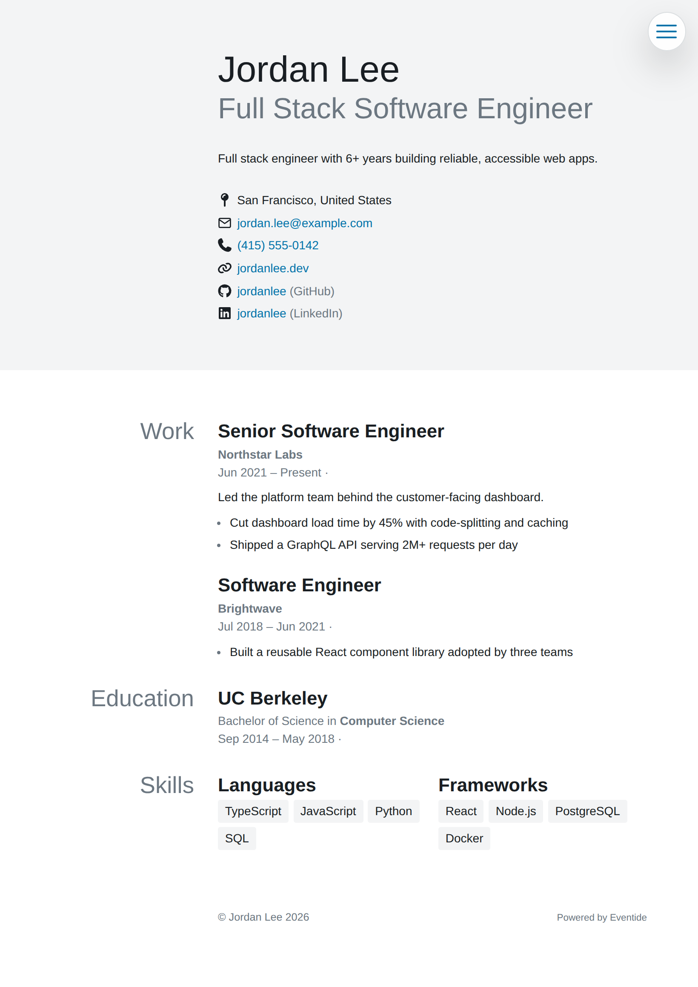Click the Docker skill tag
698x987 pixels.
[464, 838]
